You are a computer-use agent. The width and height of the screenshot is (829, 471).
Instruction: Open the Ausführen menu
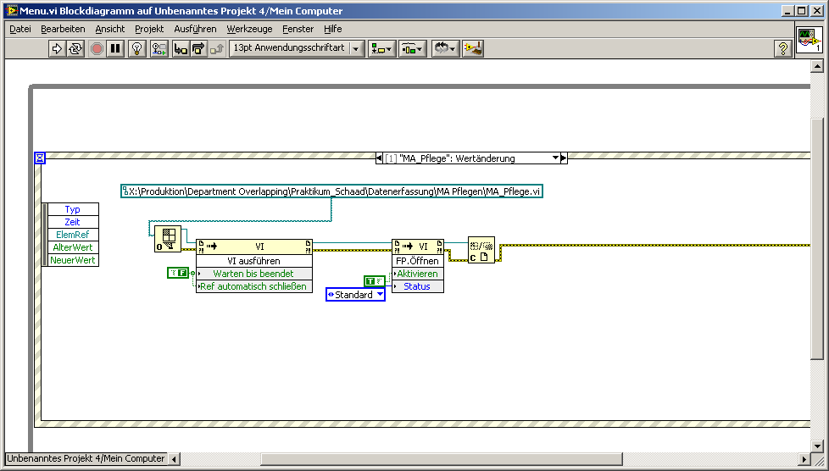coord(195,29)
